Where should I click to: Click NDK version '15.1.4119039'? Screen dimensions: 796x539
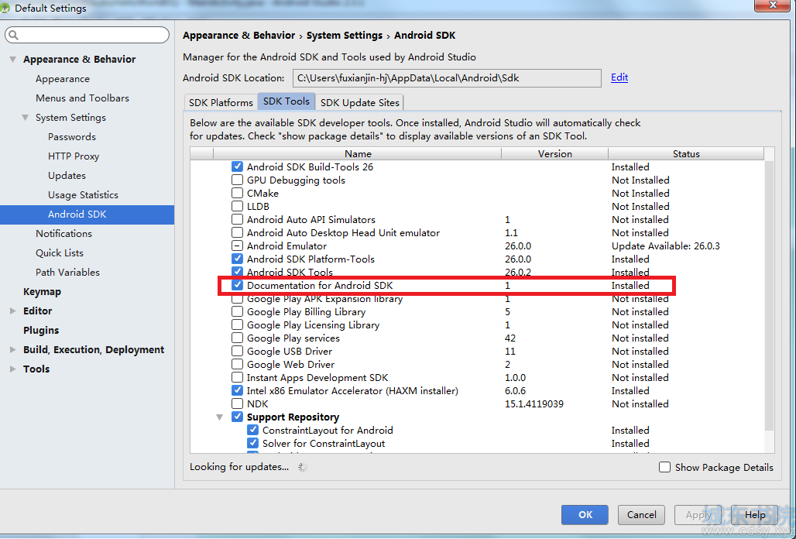tap(534, 404)
